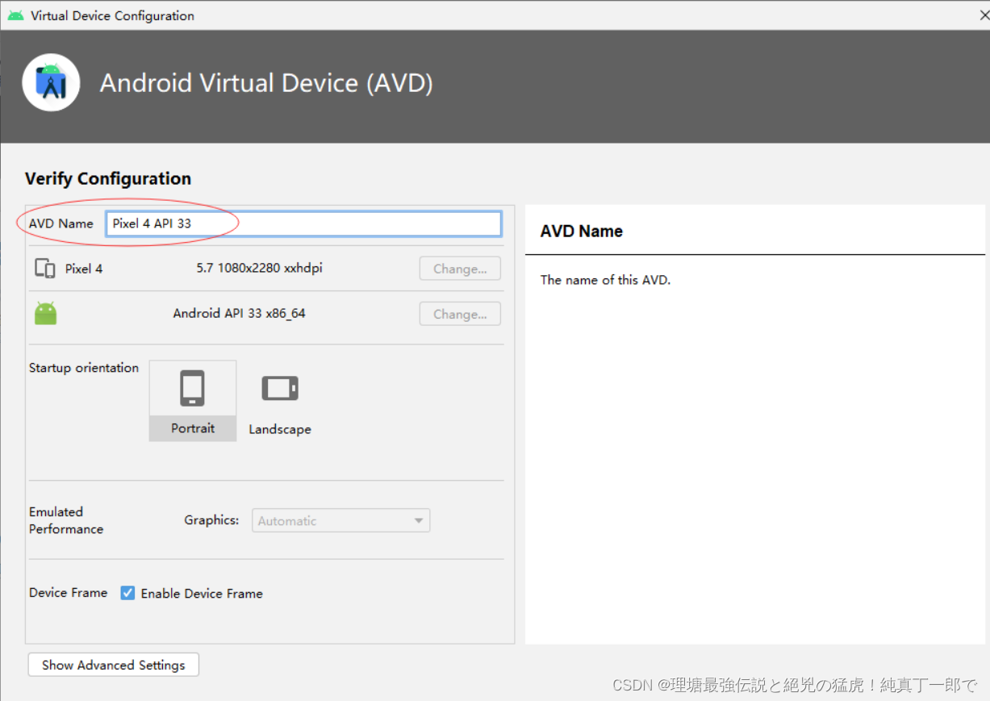Screen dimensions: 990x701
Task: Focus the AVD Name input field
Action: pyautogui.click(x=303, y=223)
